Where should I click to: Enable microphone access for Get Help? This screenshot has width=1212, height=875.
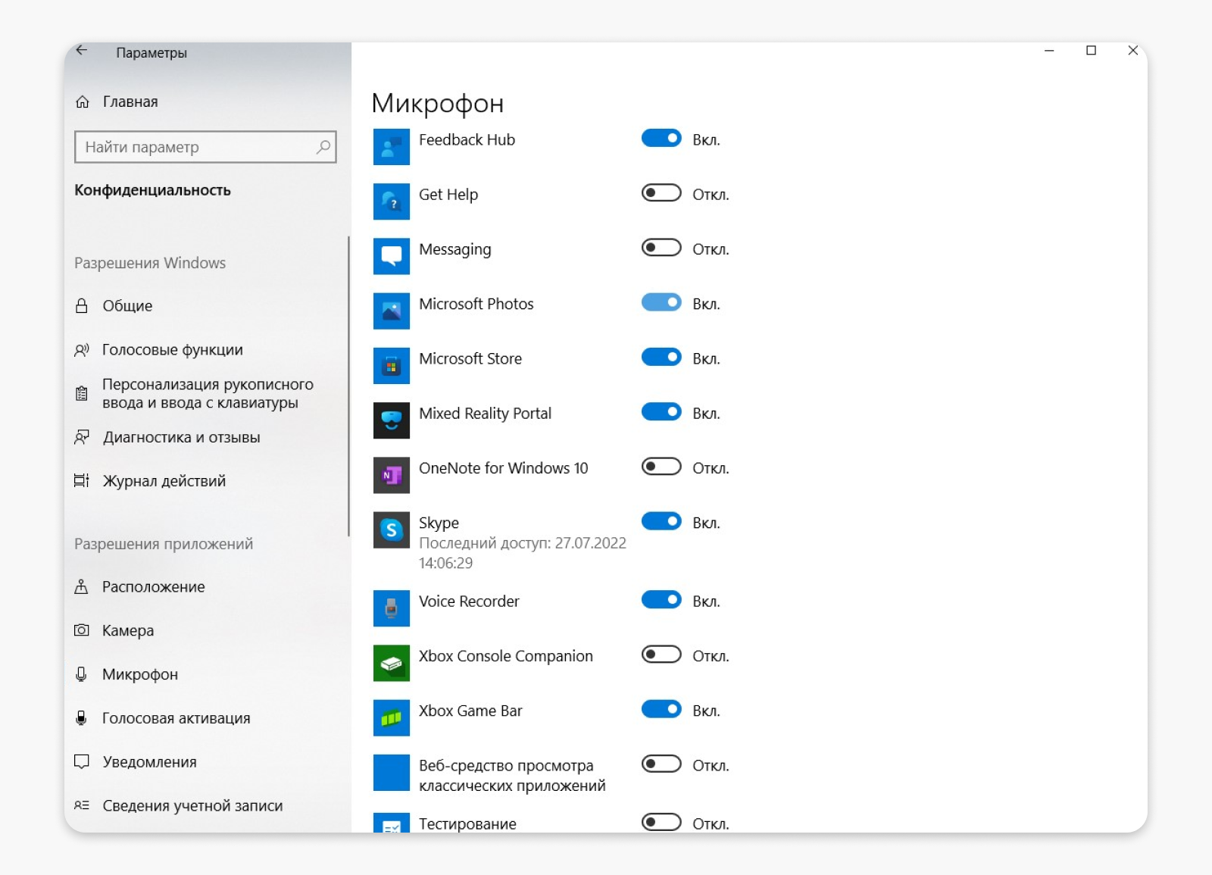[661, 193]
